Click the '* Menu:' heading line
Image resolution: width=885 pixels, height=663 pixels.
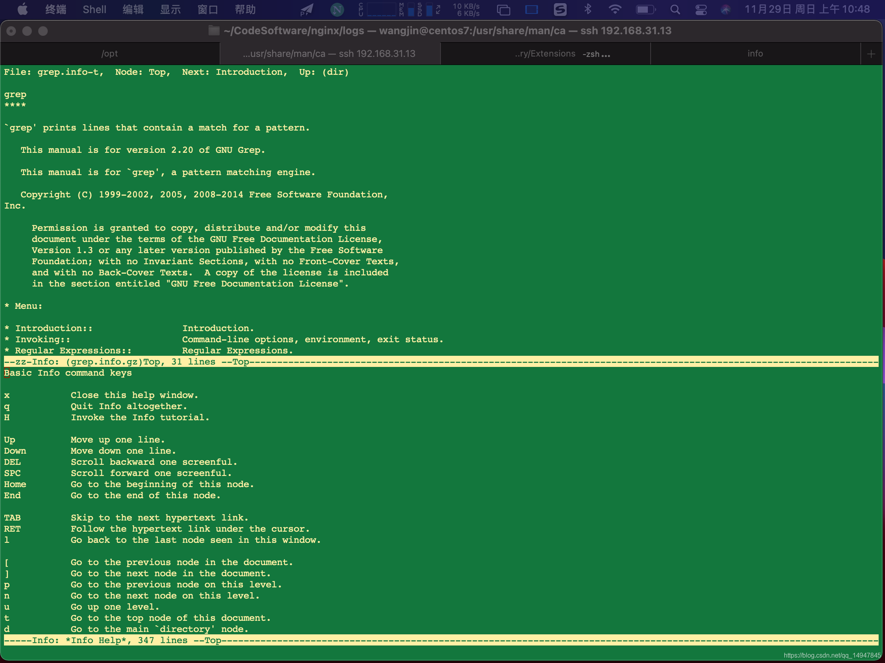[x=23, y=306]
